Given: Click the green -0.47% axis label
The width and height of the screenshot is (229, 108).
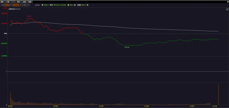Looking at the screenshot, I should pos(4,43).
